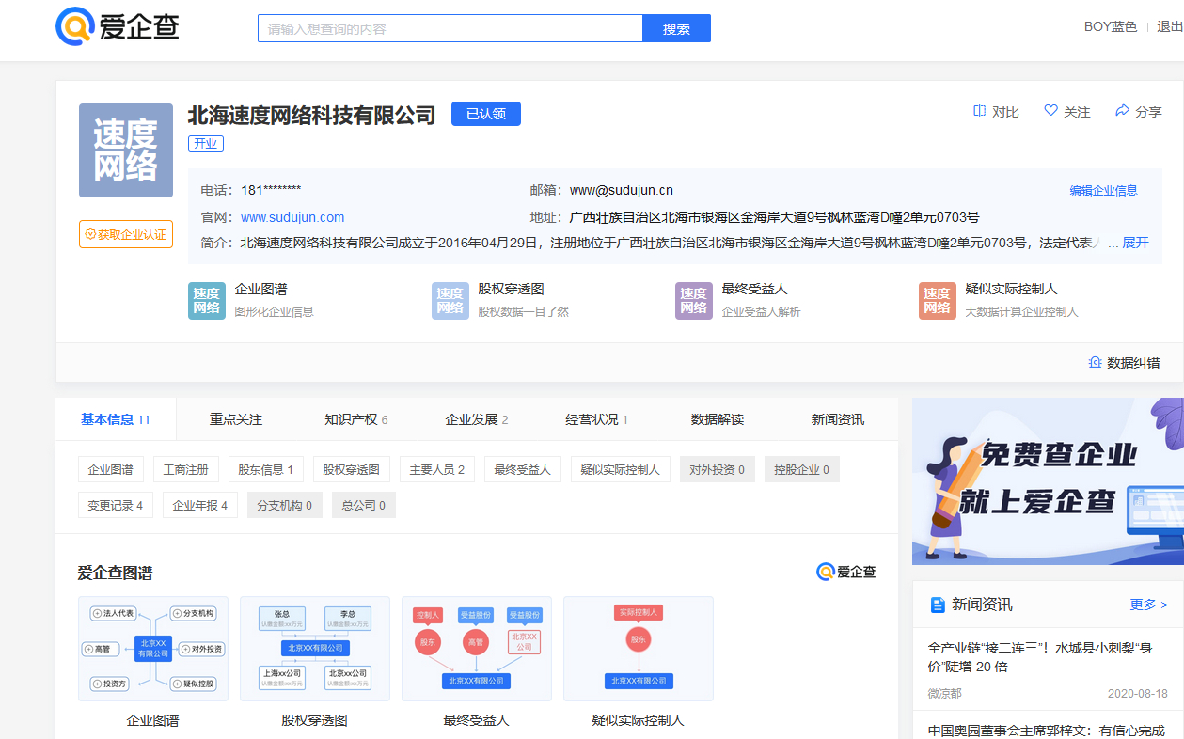Click the 数据纠错 icon
The width and height of the screenshot is (1184, 739).
tap(1095, 362)
